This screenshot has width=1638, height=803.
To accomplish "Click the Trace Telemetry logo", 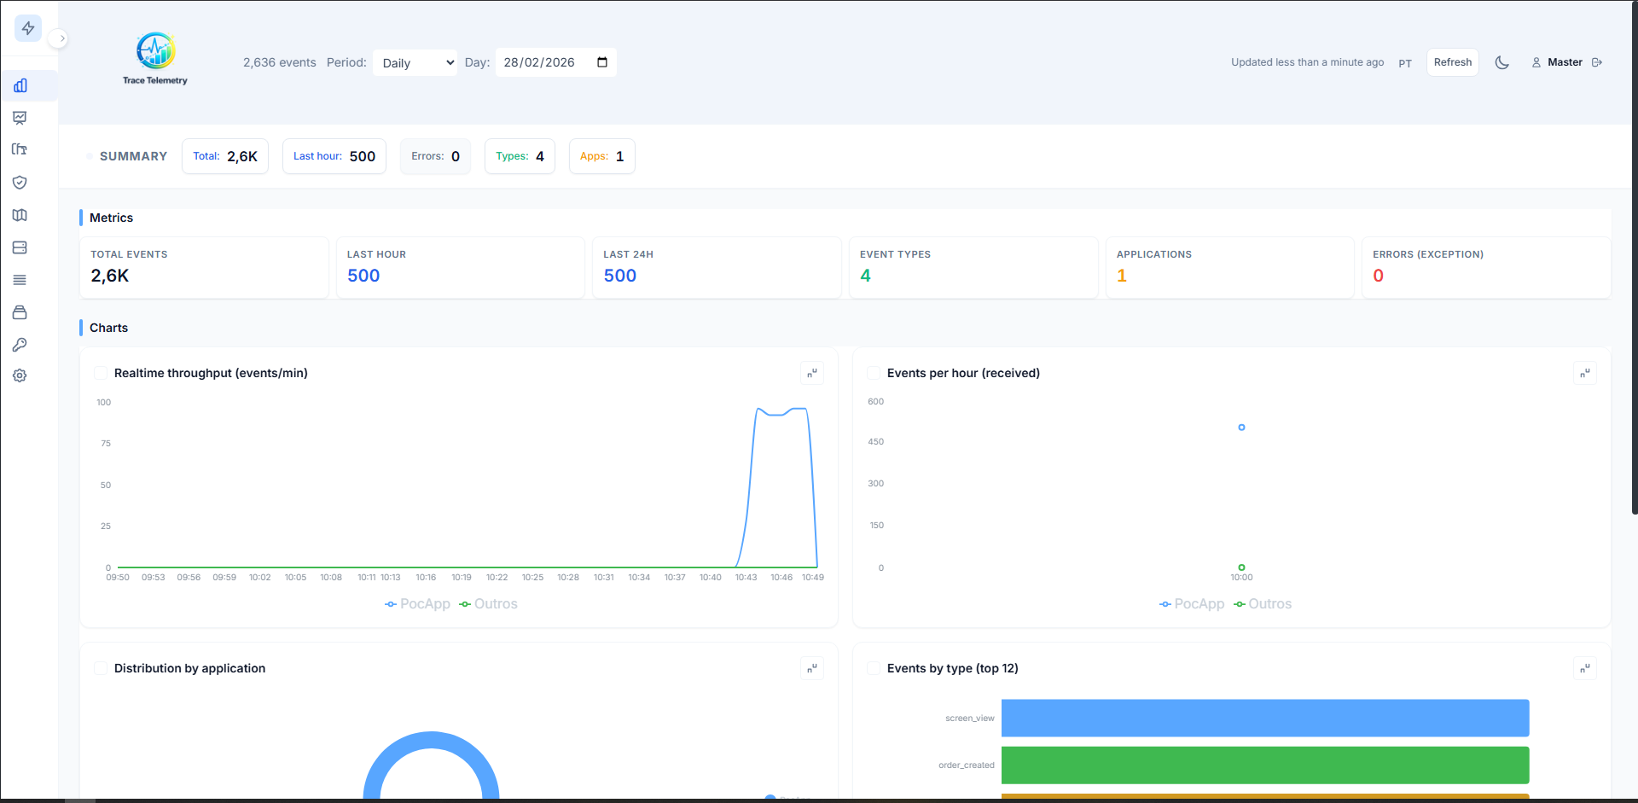I will click(x=155, y=58).
